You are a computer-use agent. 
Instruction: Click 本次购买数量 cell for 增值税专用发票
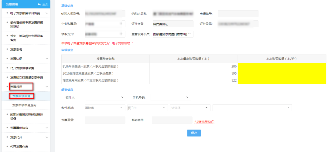click(282, 80)
